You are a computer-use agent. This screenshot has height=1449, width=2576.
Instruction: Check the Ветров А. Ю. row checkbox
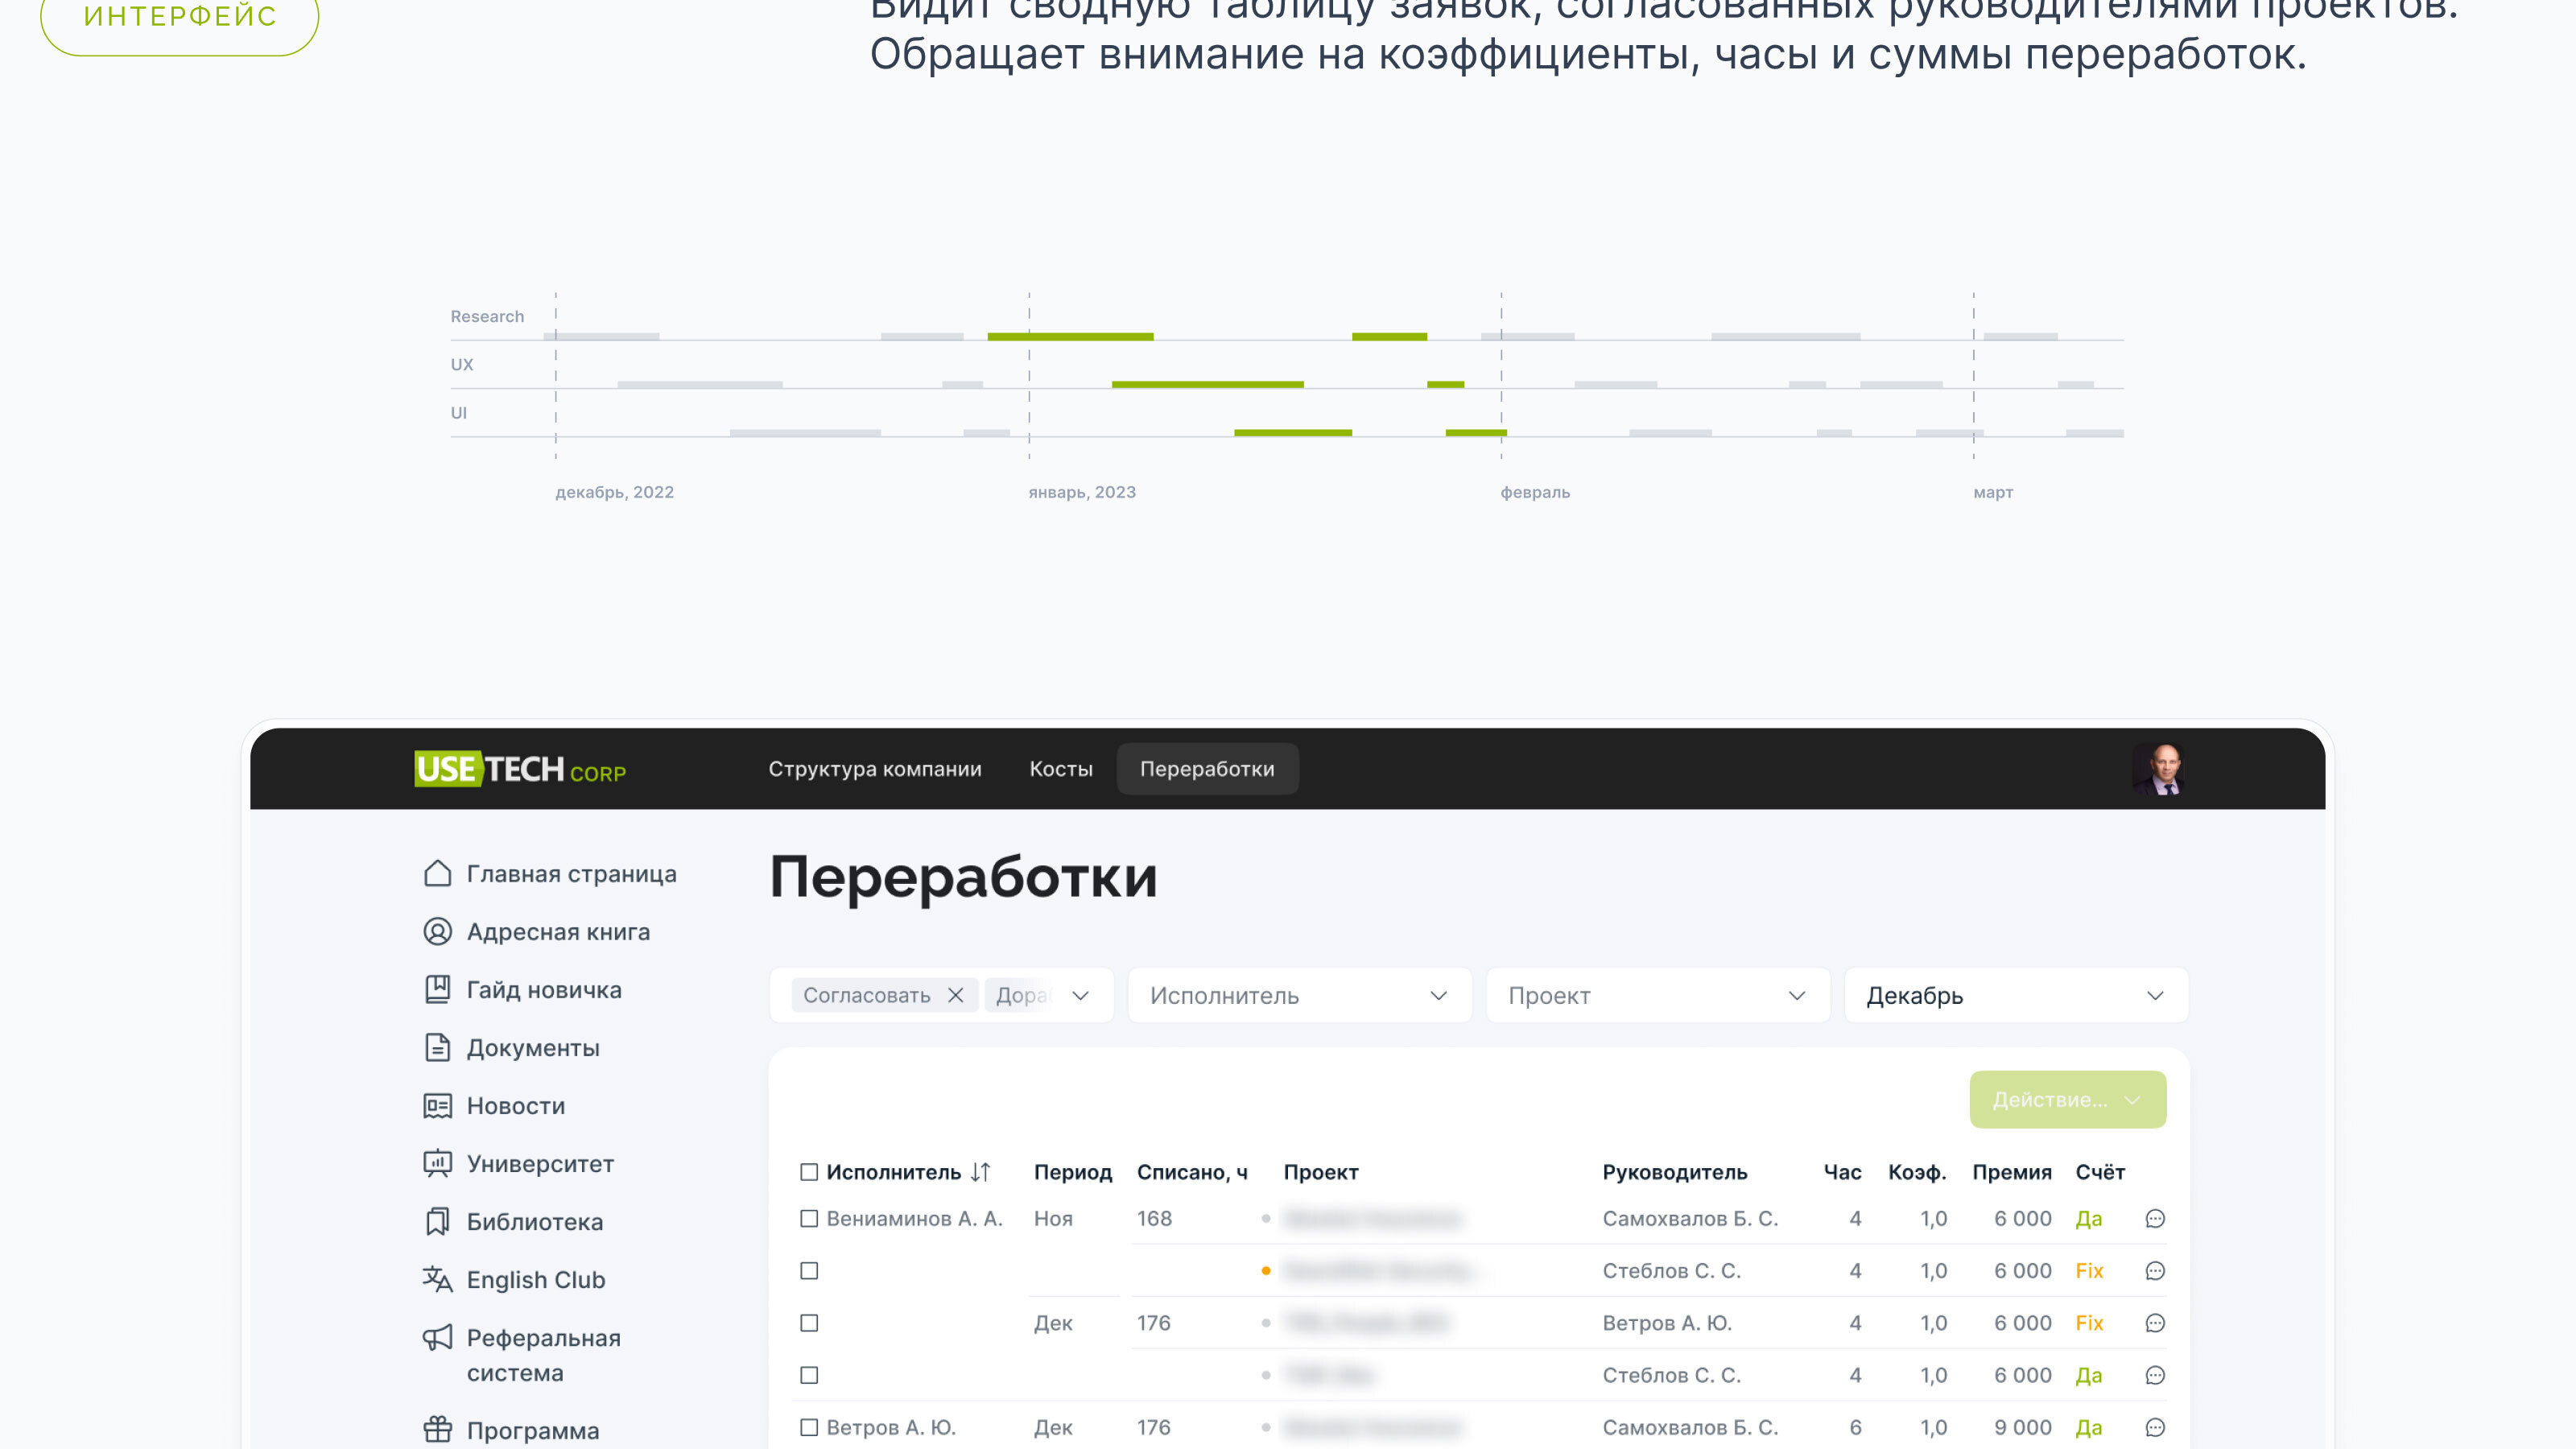[809, 1427]
